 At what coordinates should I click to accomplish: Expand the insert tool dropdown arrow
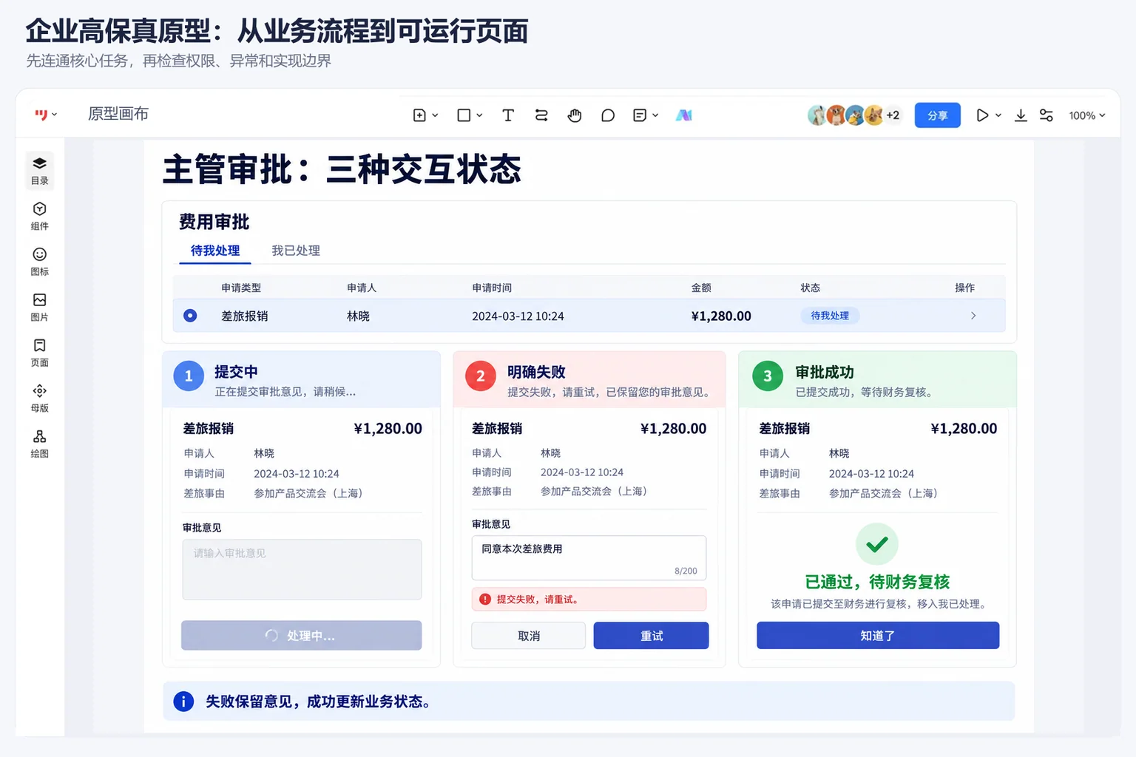click(435, 115)
